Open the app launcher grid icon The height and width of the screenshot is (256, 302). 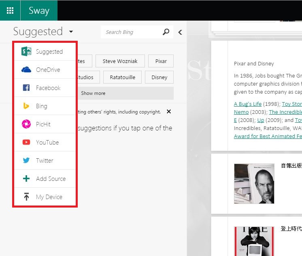coord(10,10)
